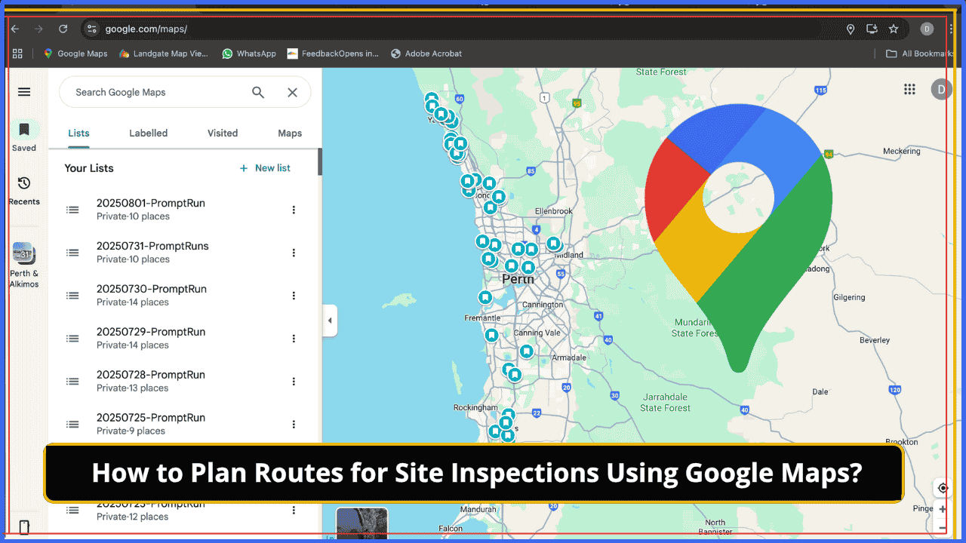
Task: Click the search magnifier icon
Action: pyautogui.click(x=258, y=92)
